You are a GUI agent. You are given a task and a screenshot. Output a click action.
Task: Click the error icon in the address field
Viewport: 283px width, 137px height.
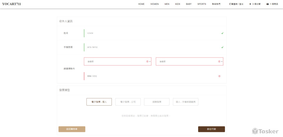pyautogui.click(x=219, y=76)
